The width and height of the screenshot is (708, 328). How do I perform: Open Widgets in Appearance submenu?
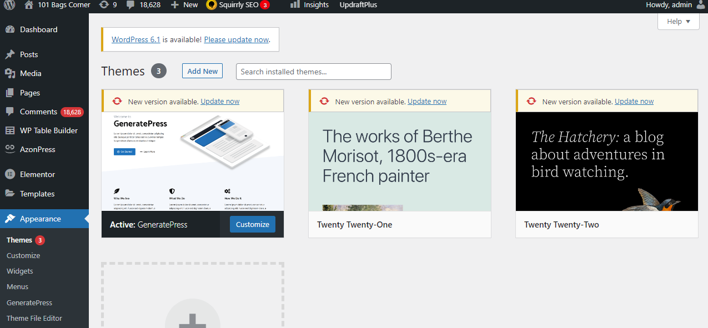pyautogui.click(x=20, y=271)
